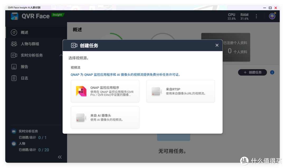This screenshot has height=168, width=285.
Task: Close the 创建任务 dialog
Action: click(x=217, y=45)
